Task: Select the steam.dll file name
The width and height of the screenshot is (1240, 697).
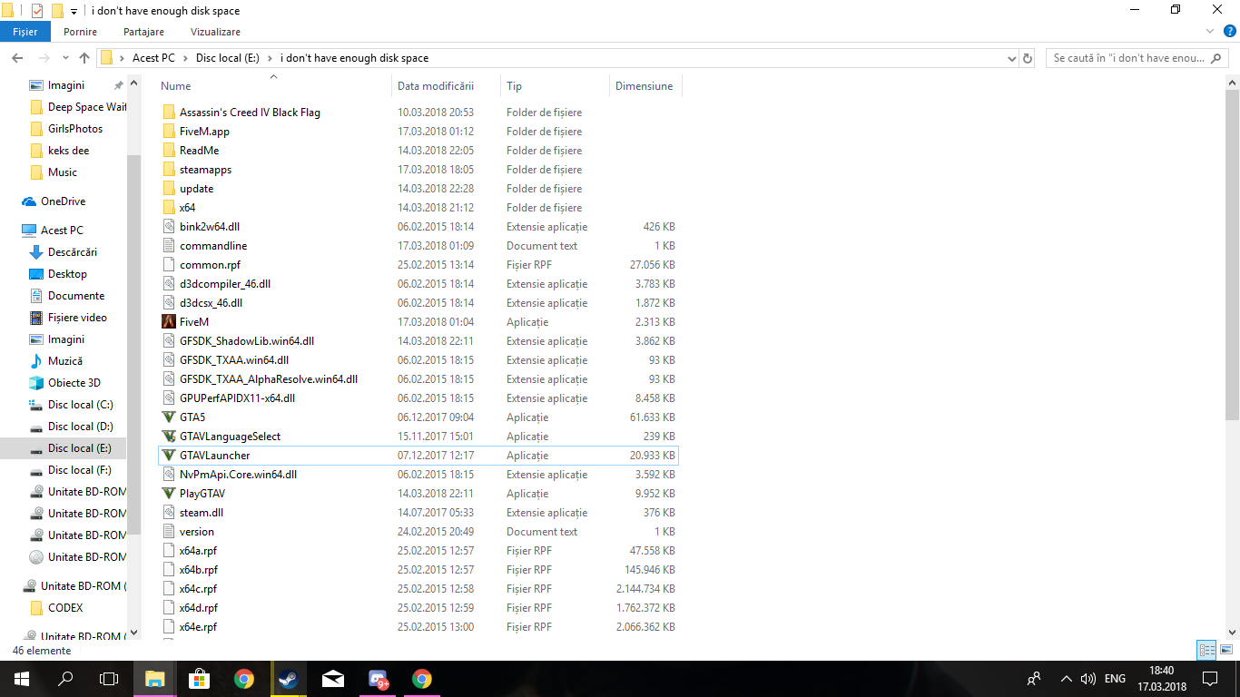Action: click(x=202, y=513)
